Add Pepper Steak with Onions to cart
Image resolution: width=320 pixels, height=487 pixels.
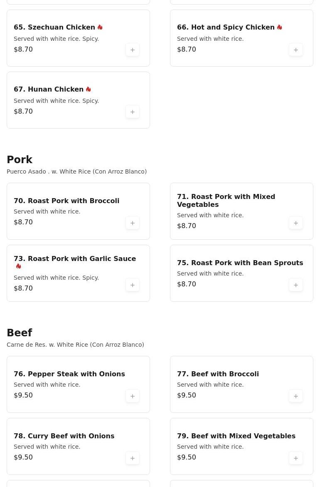click(x=133, y=396)
